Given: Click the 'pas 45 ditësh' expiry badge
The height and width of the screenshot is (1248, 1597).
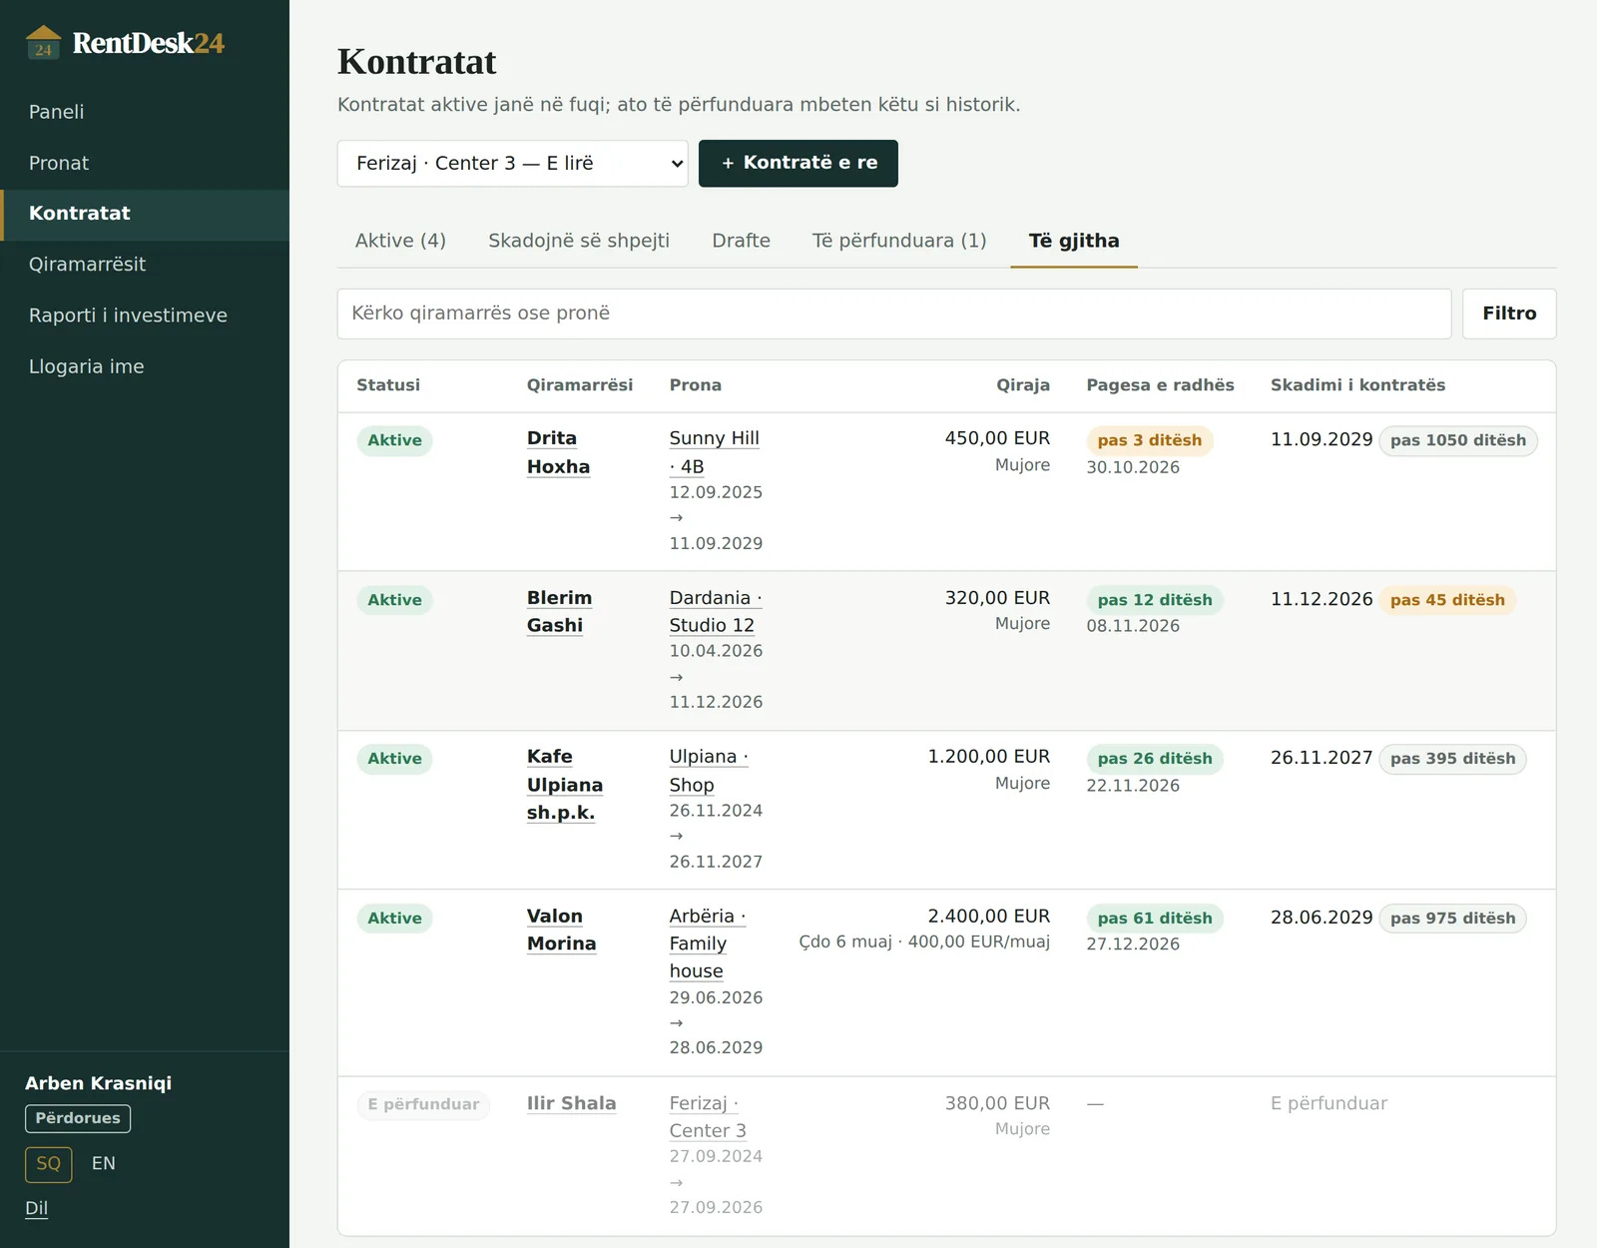Looking at the screenshot, I should [1447, 600].
